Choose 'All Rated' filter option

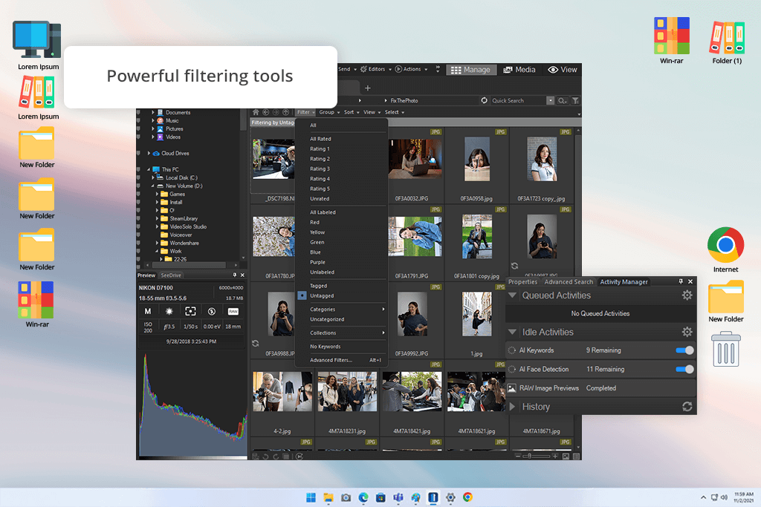coord(320,139)
